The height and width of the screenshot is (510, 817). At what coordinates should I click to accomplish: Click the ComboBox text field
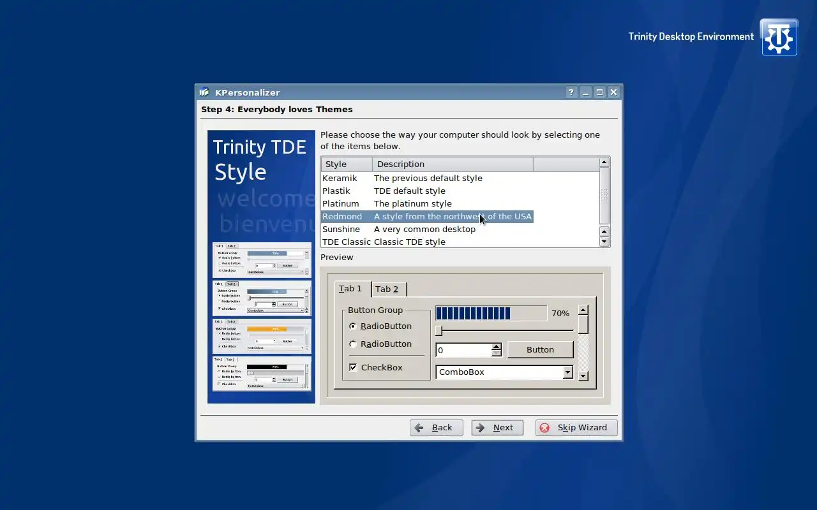tap(499, 372)
